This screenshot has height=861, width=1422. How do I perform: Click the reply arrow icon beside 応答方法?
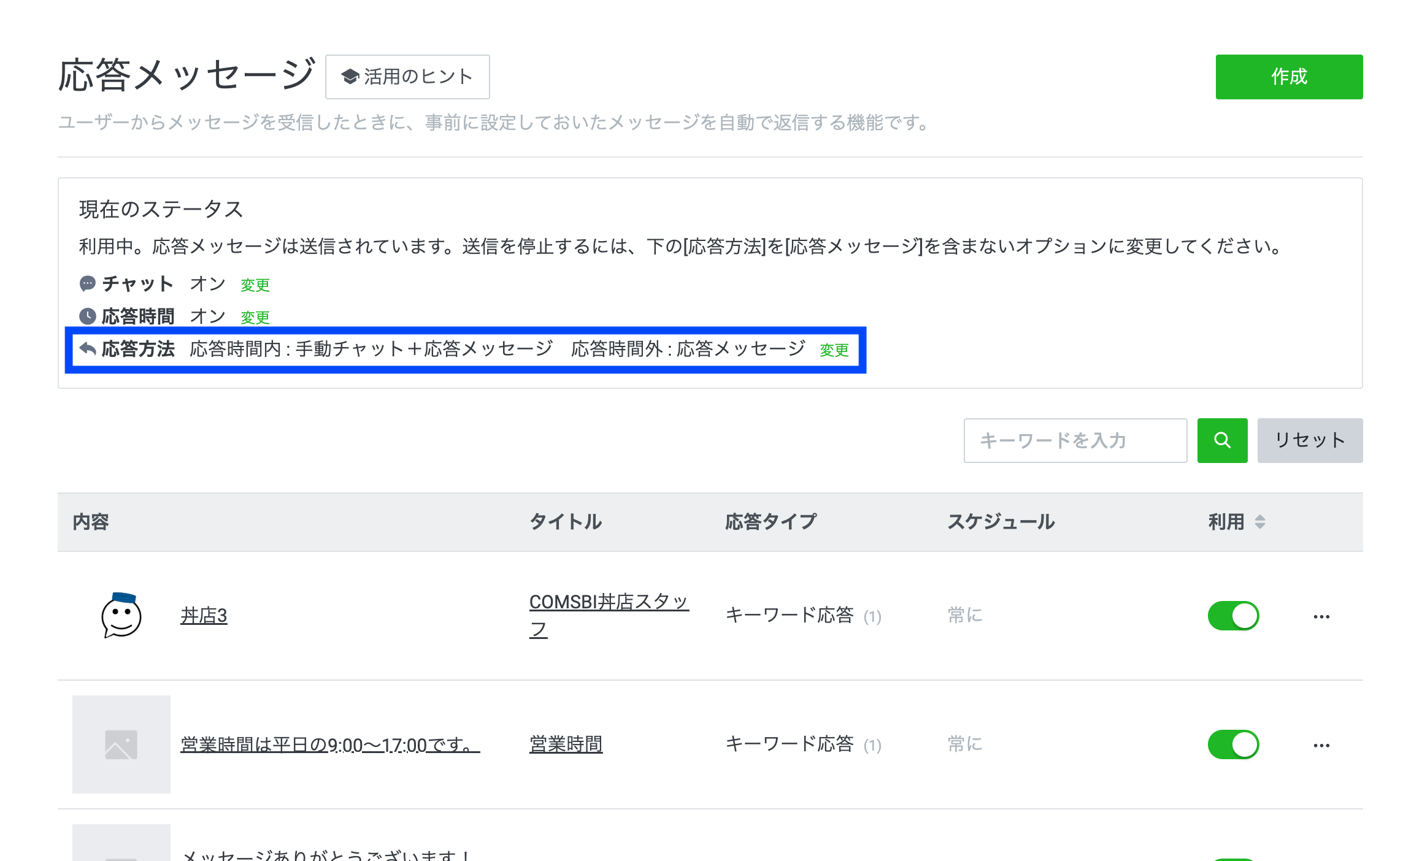(x=88, y=348)
